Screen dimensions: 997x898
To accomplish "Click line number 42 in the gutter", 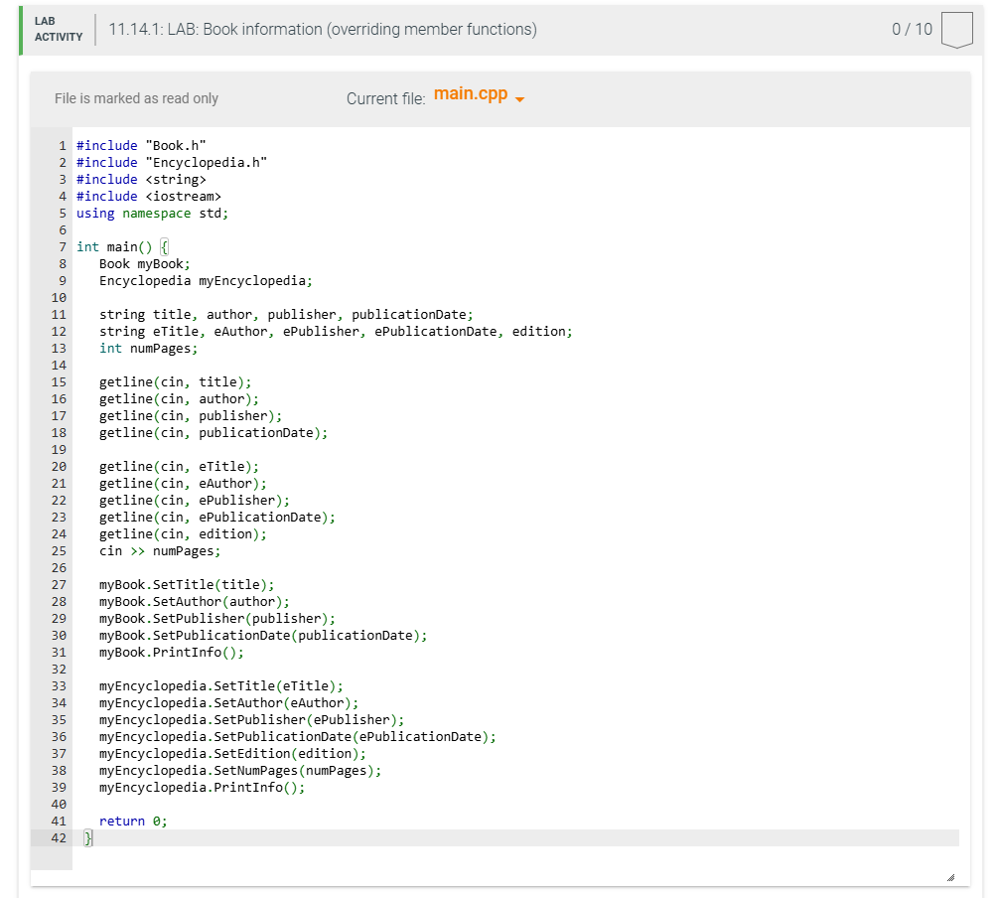I will pyautogui.click(x=58, y=837).
